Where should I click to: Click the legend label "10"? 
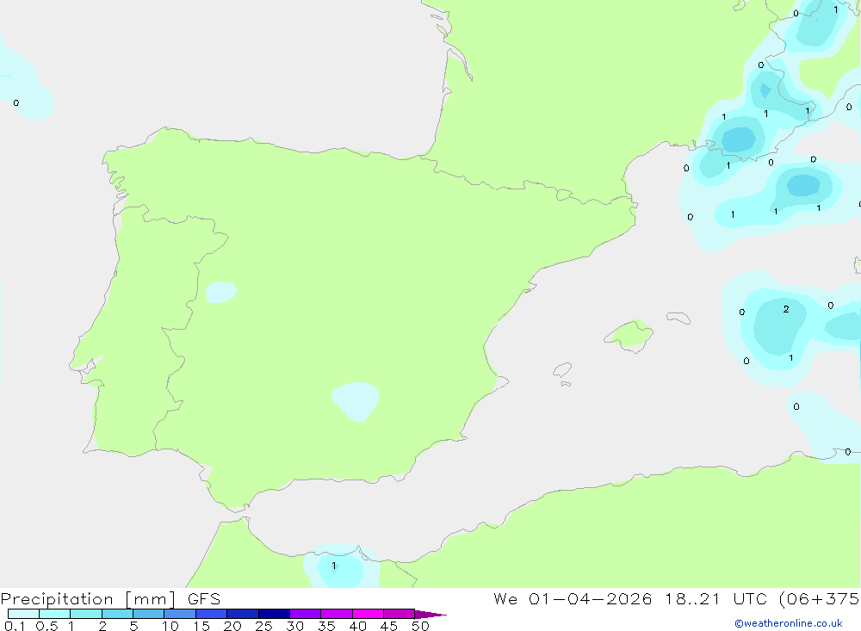170,626
